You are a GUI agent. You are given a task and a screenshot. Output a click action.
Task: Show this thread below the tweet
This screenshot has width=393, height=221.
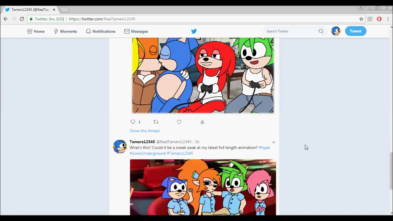click(x=144, y=131)
